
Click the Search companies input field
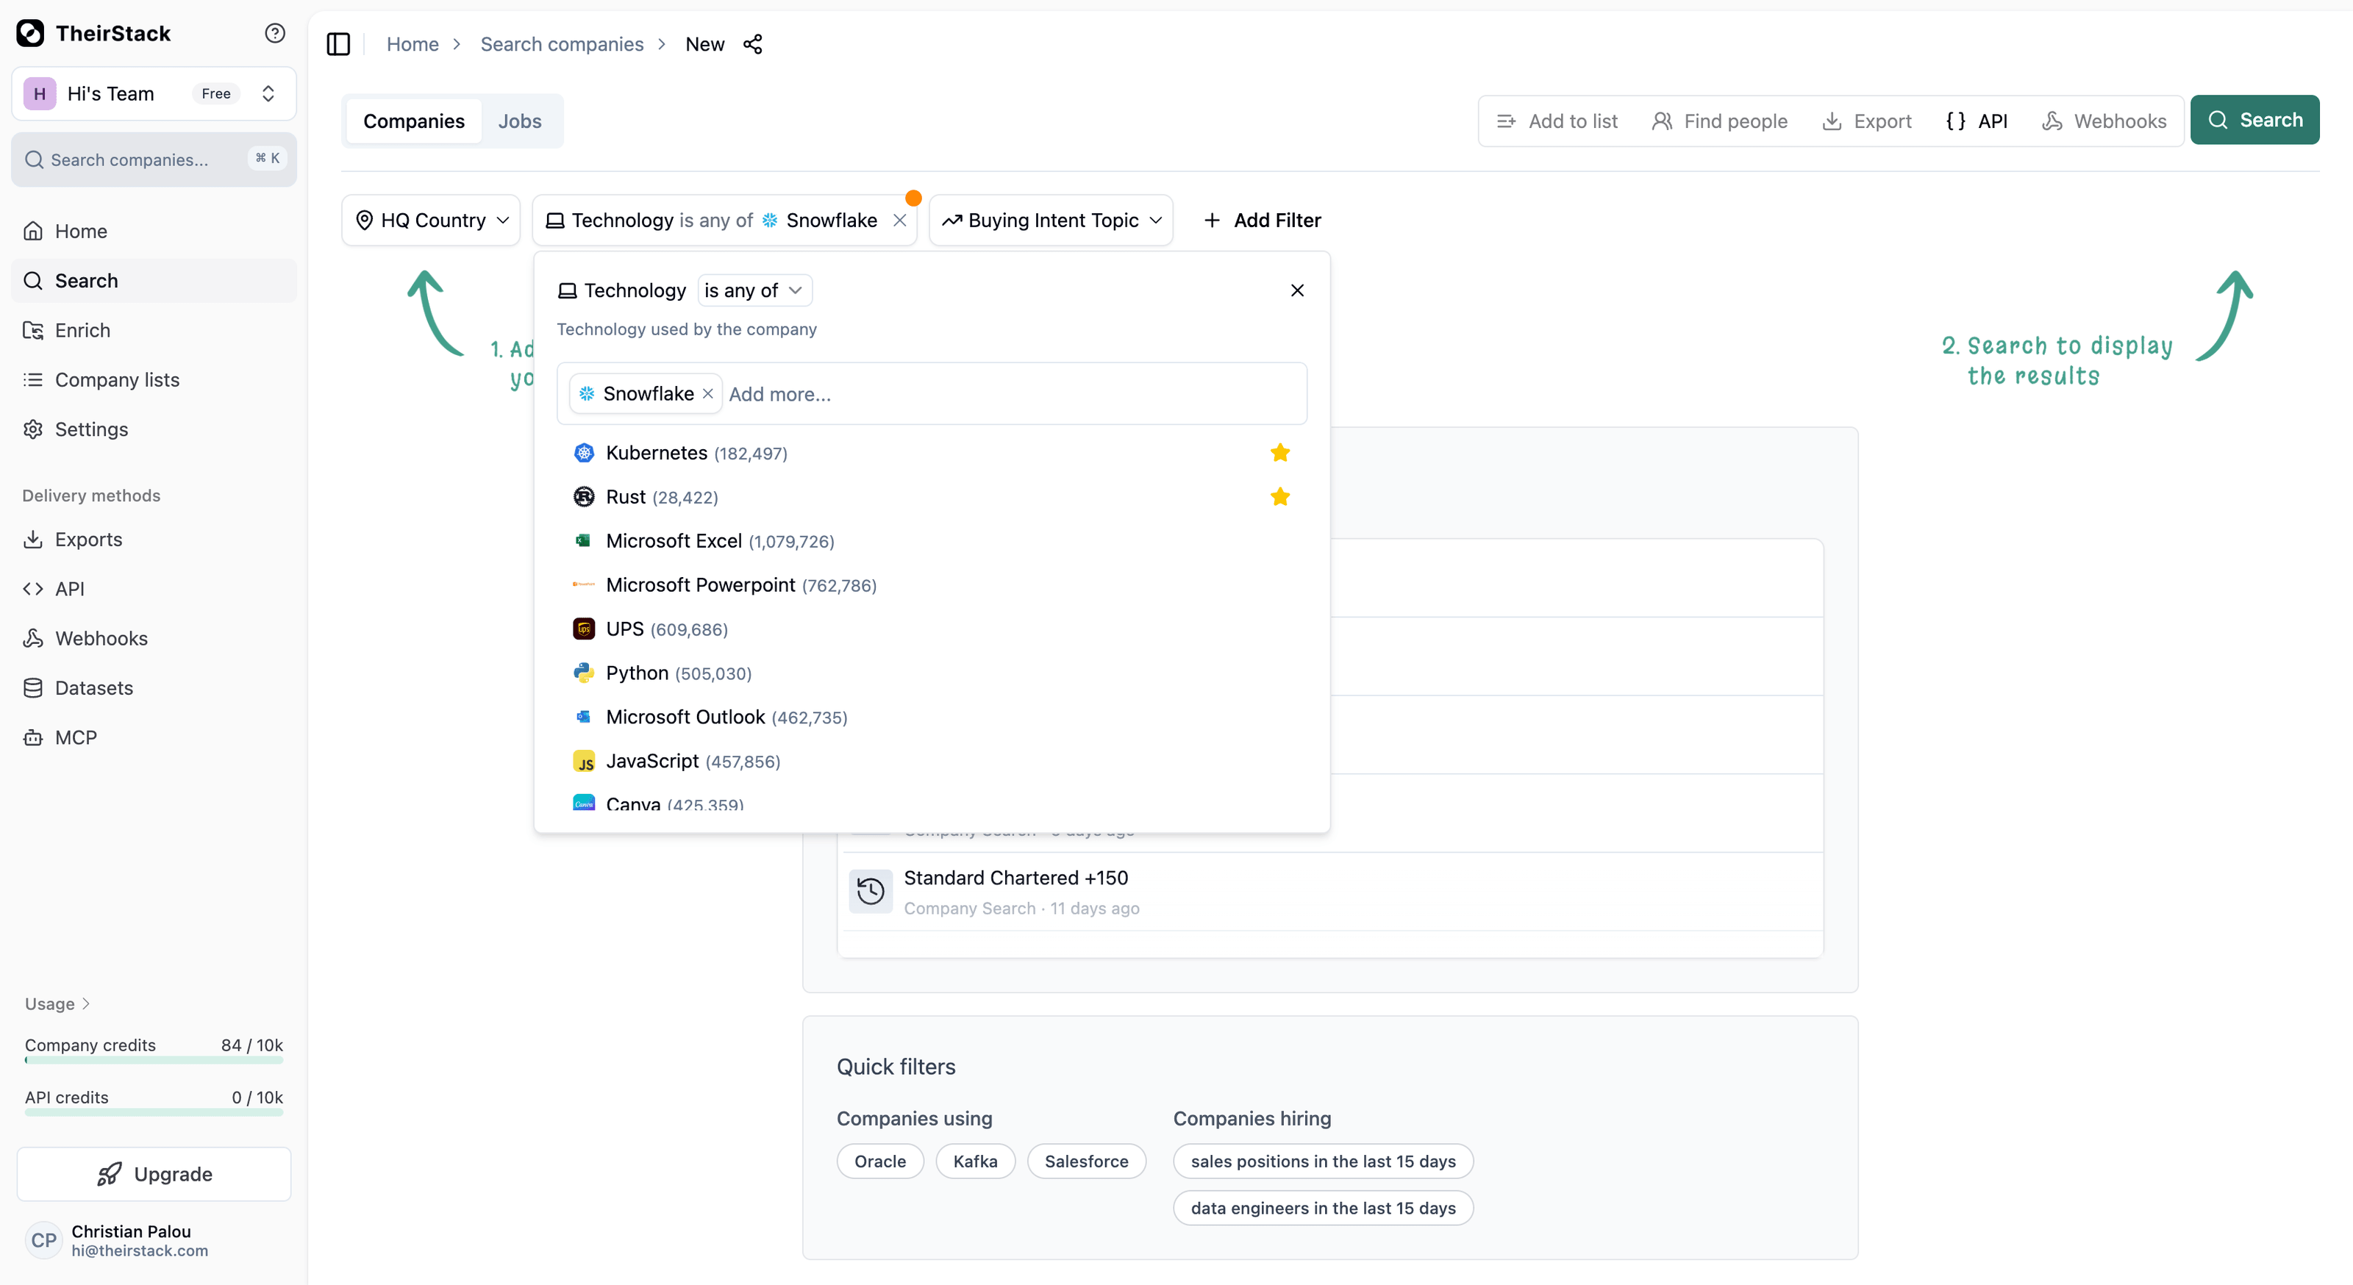[154, 160]
